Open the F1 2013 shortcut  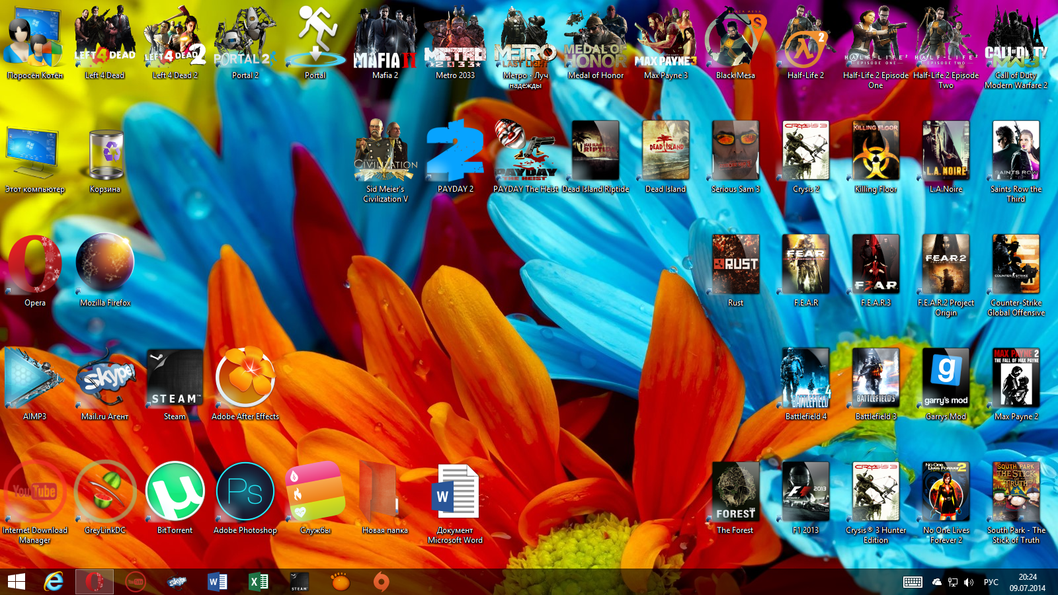click(806, 492)
